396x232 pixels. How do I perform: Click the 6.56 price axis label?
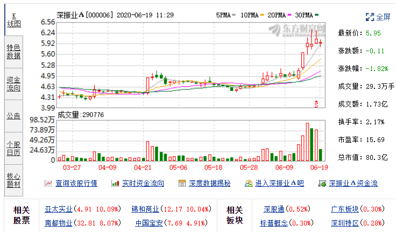tap(48, 22)
